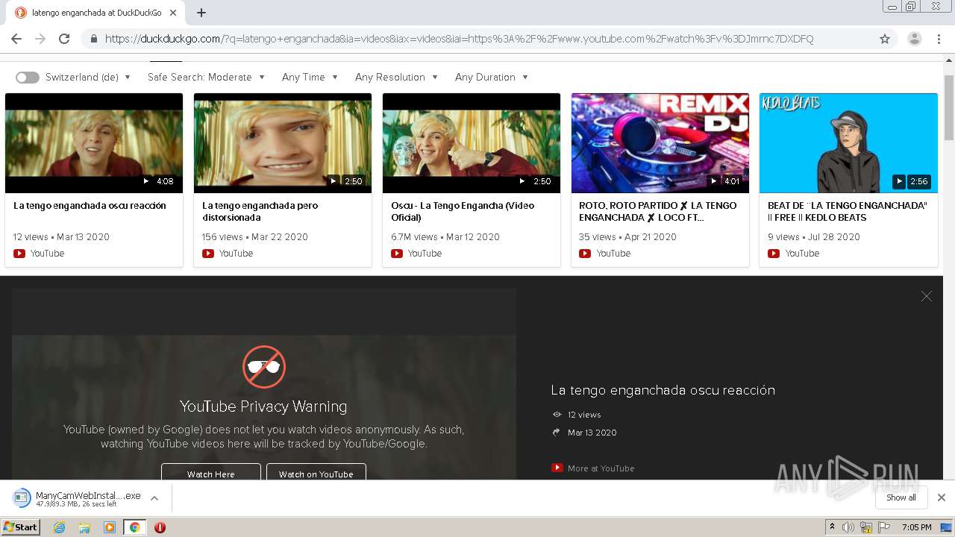955x537 pixels.
Task: Click YouTube icon on the 156 views card
Action: 208,254
